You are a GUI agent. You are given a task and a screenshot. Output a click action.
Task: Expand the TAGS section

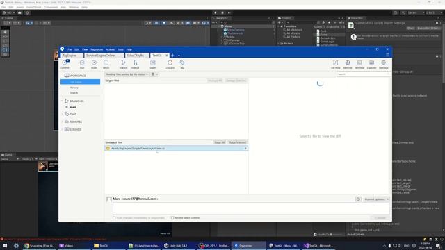point(63,114)
